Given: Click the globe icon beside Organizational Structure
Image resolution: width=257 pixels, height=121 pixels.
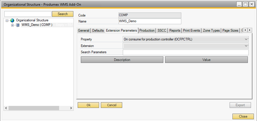Looking at the screenshot, I should (x=12, y=20).
